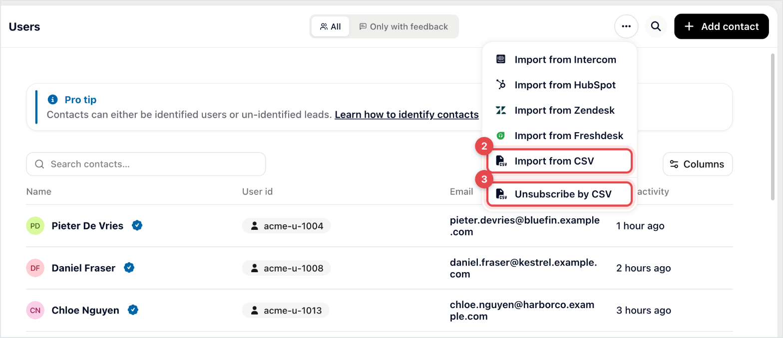Click the Pro tip title text
This screenshot has width=783, height=338.
pyautogui.click(x=80, y=100)
